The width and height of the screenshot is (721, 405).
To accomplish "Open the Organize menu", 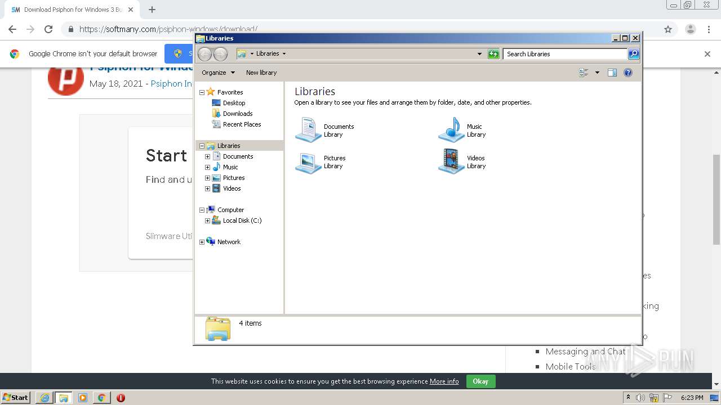I will (217, 73).
